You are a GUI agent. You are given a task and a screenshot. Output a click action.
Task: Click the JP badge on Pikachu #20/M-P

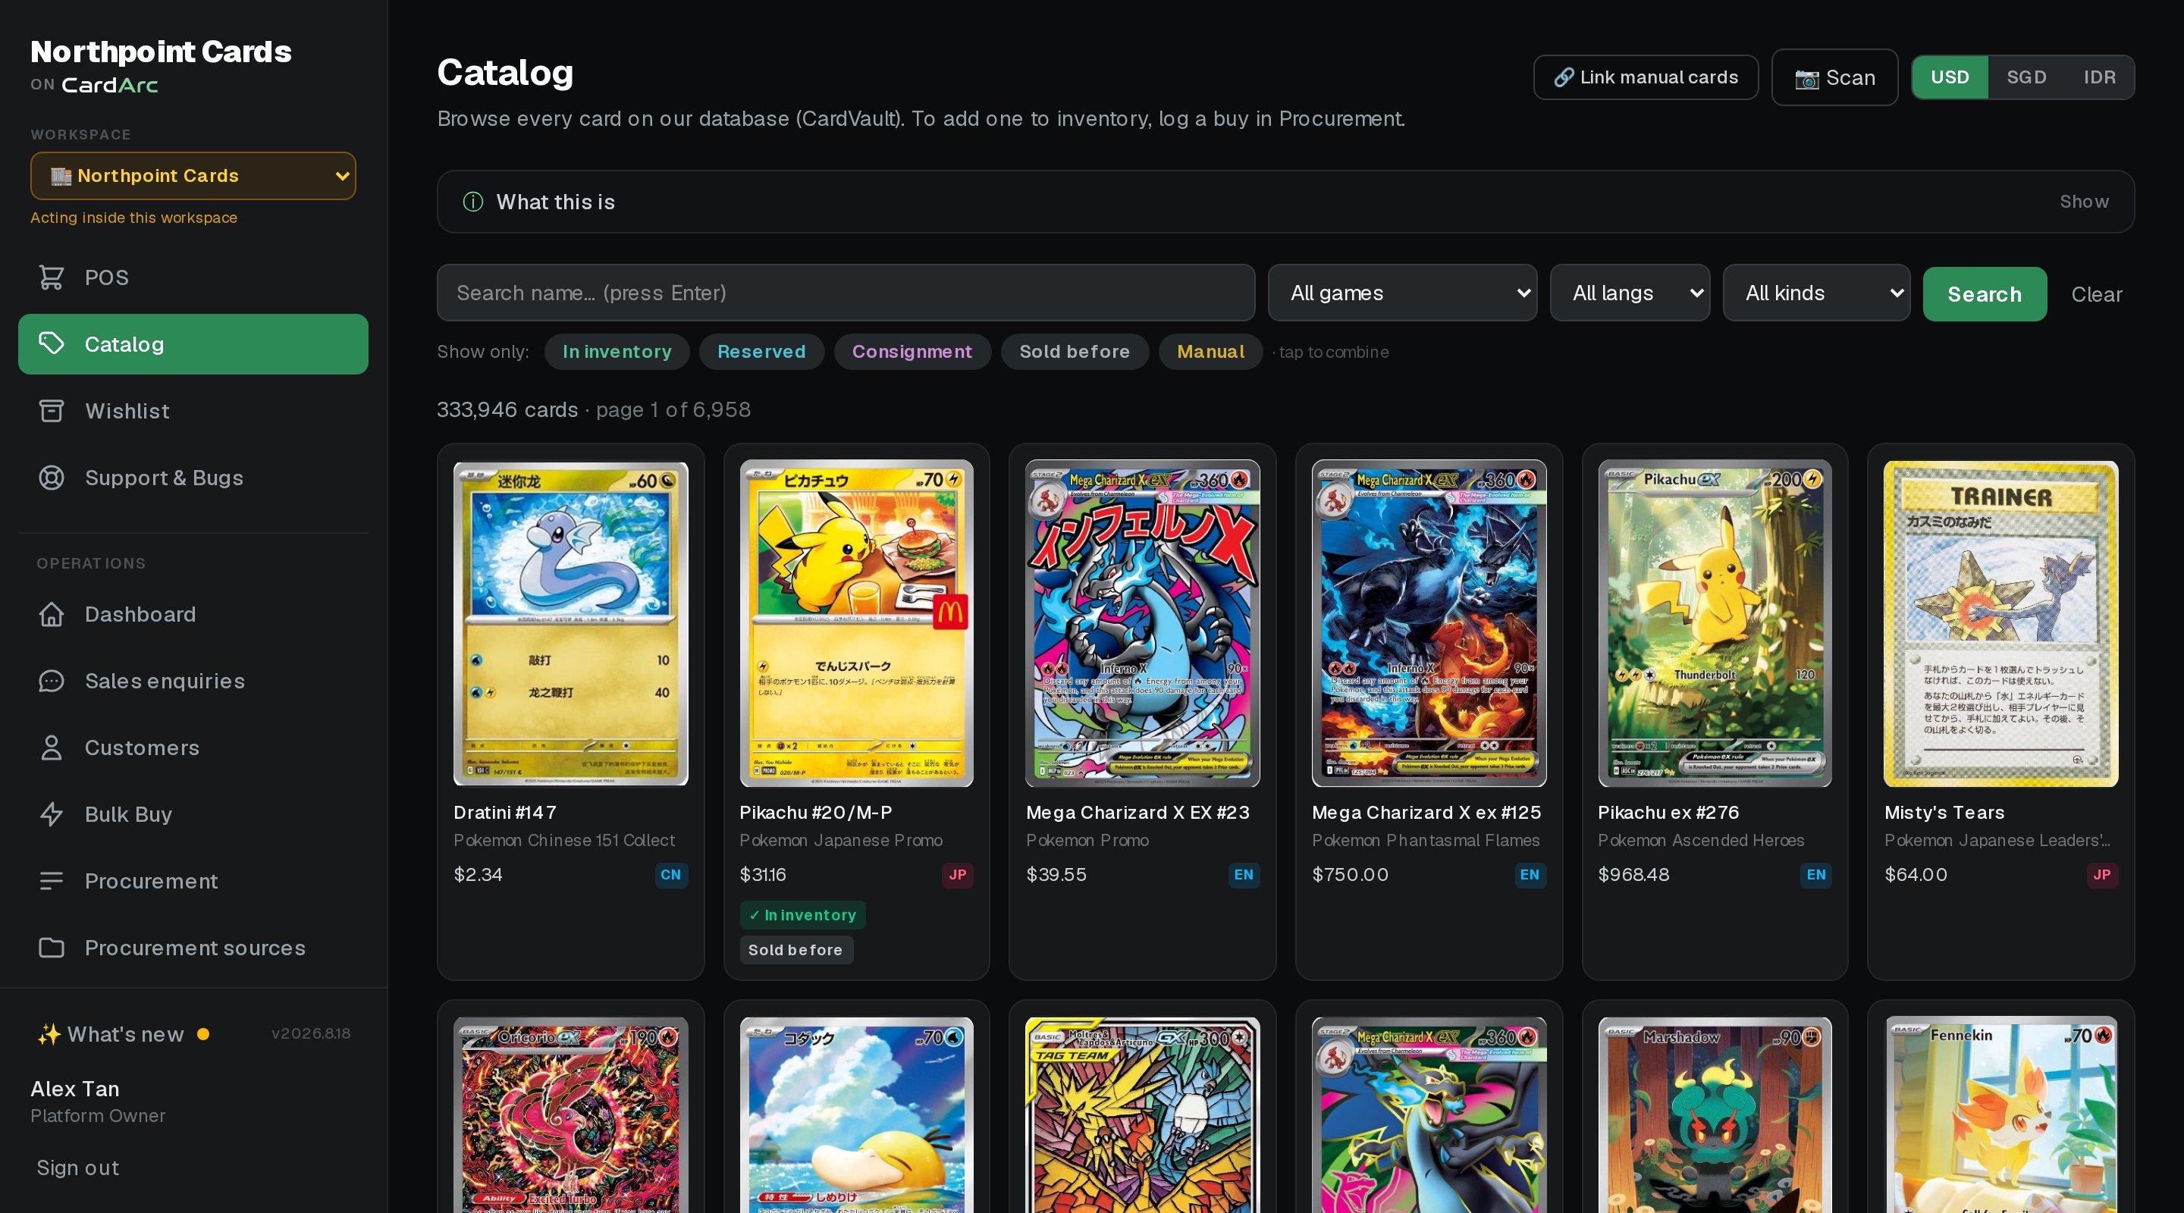pyautogui.click(x=957, y=875)
